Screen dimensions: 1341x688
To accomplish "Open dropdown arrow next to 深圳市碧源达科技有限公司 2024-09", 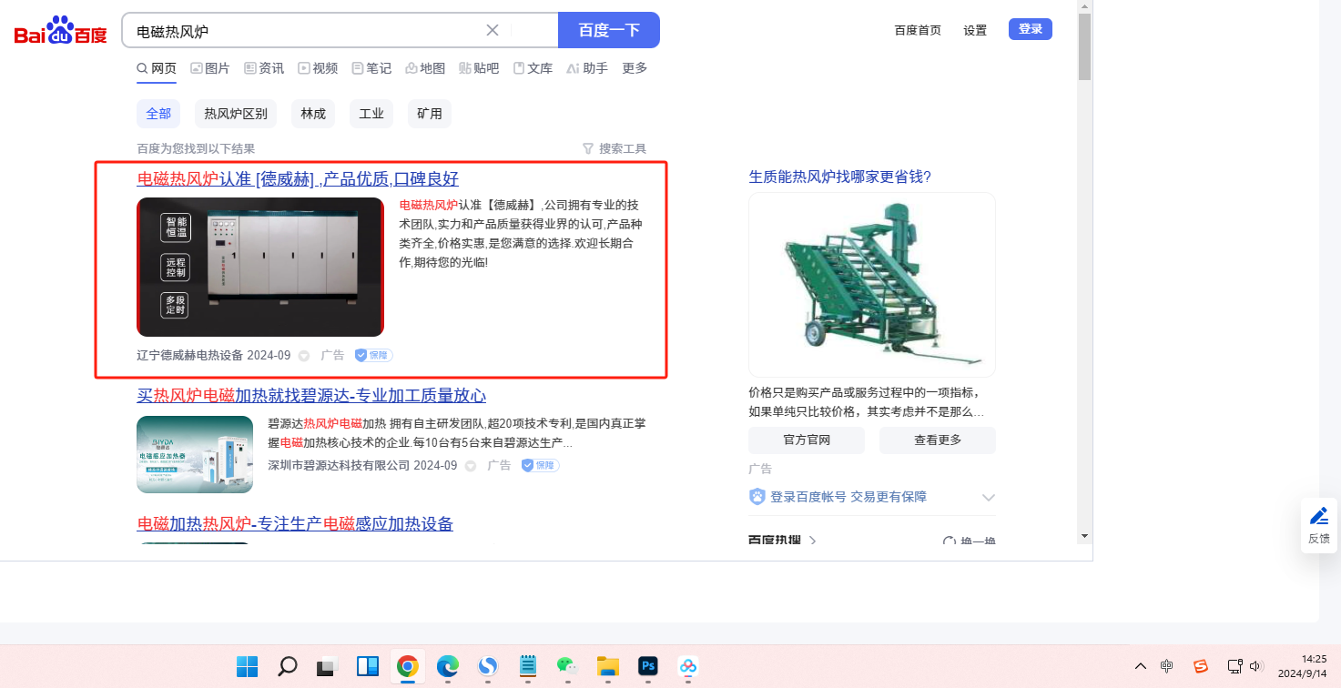I will [x=471, y=466].
